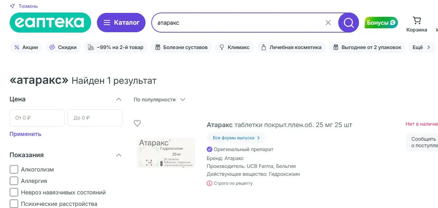
Task: Check the Алкоголизм checkbox
Action: [x=14, y=169]
